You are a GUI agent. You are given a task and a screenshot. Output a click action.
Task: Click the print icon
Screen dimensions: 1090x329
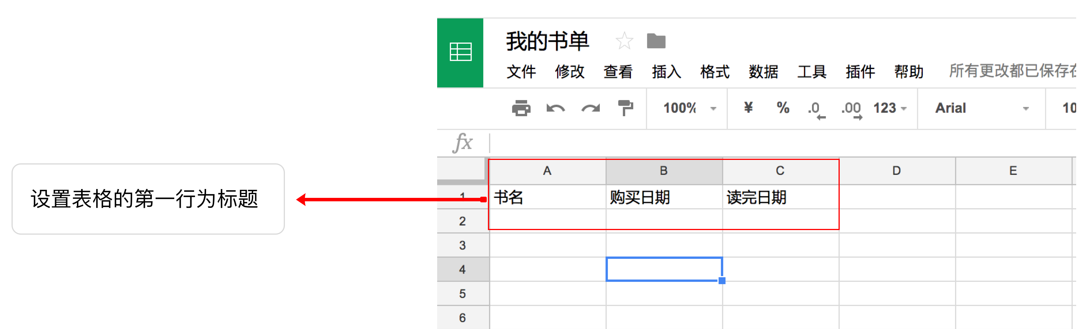(x=521, y=109)
